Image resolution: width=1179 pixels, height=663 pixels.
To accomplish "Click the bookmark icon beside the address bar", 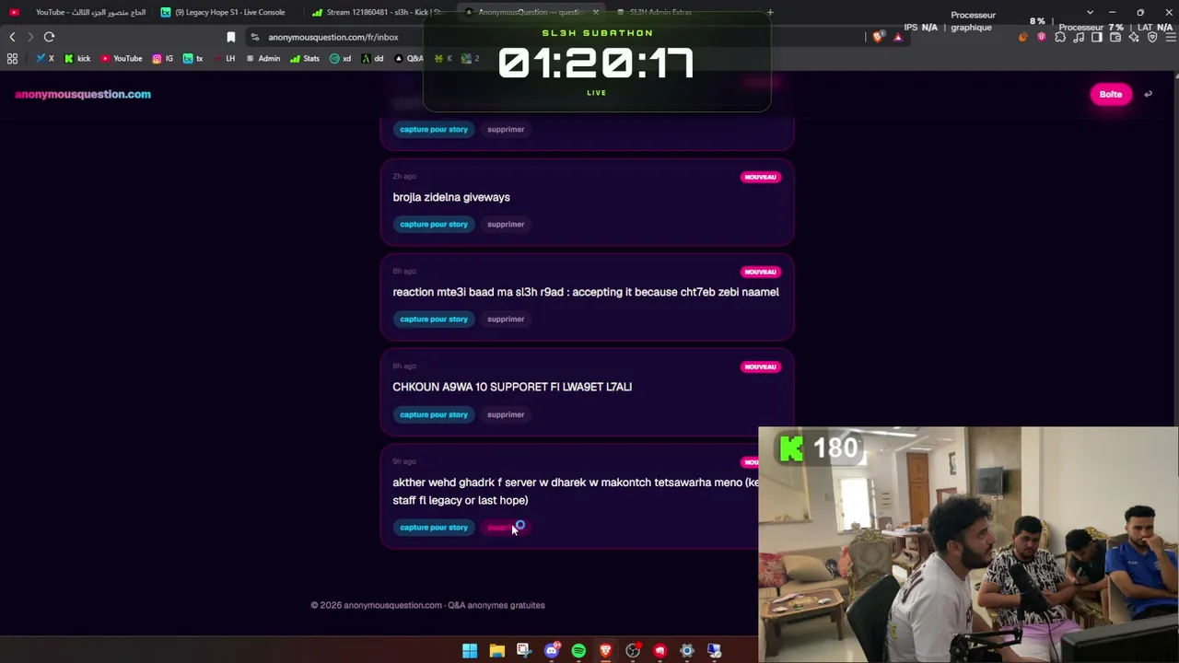I will click(230, 37).
